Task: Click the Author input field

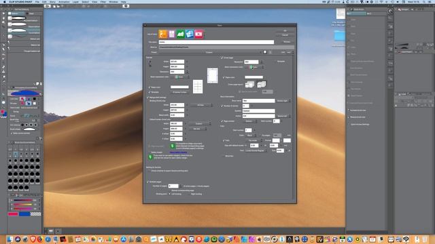Action: [x=258, y=116]
